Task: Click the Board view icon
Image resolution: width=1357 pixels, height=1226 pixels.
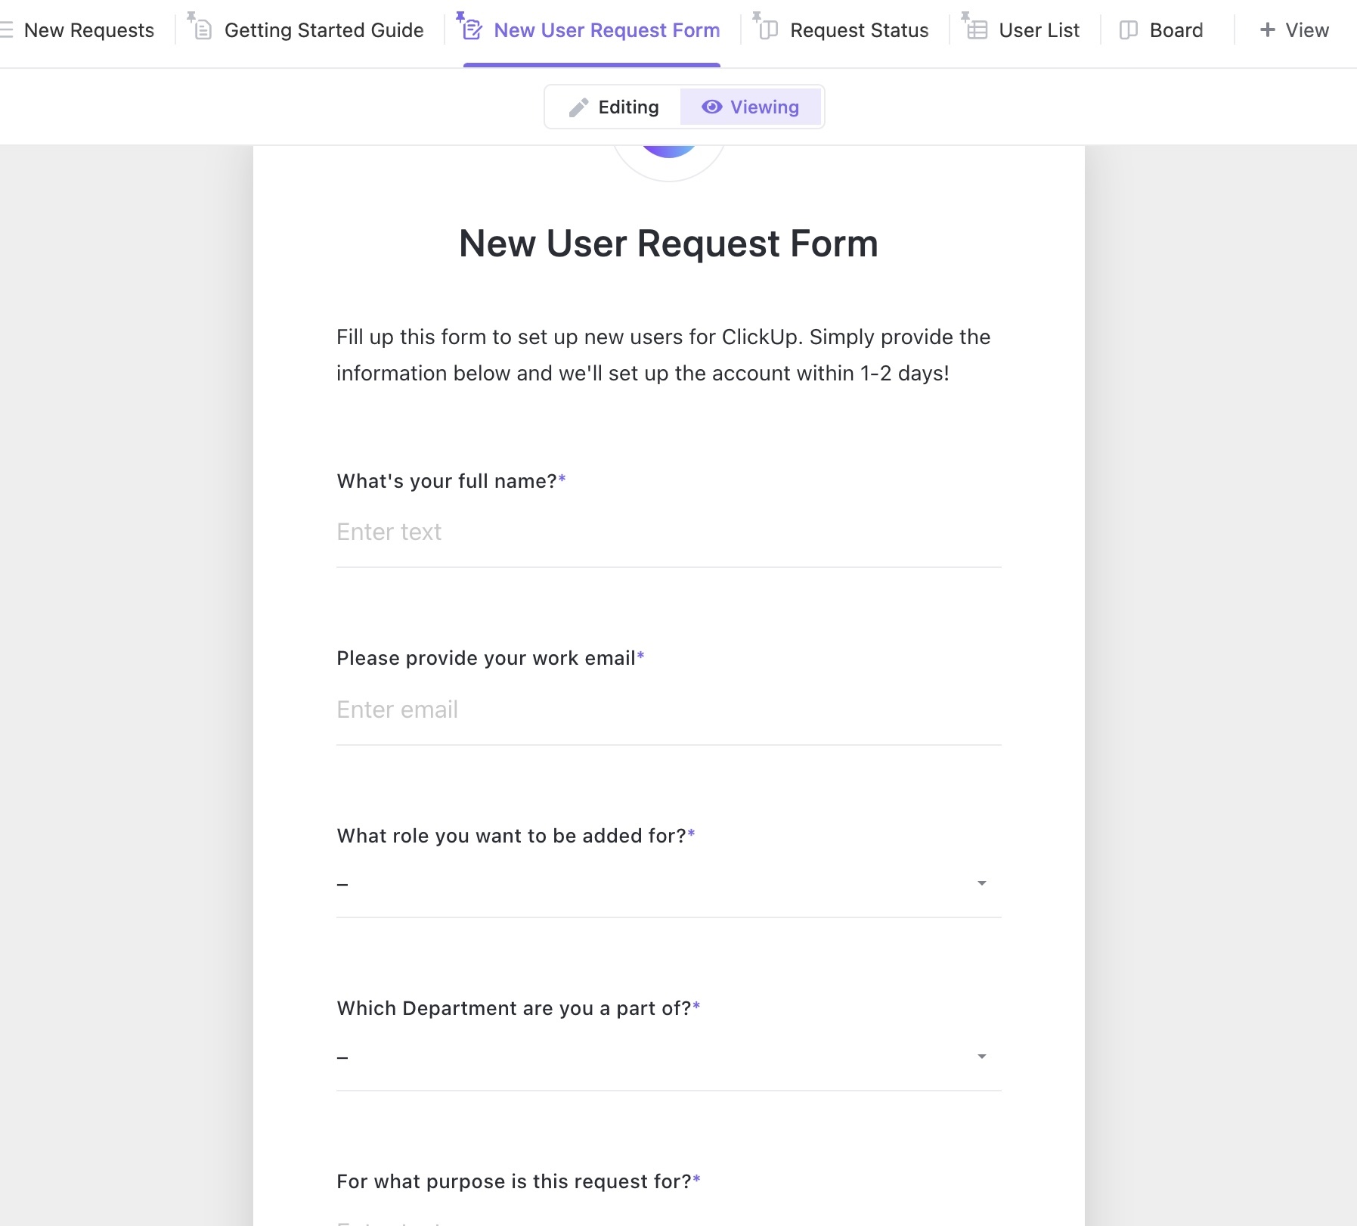Action: click(1128, 30)
